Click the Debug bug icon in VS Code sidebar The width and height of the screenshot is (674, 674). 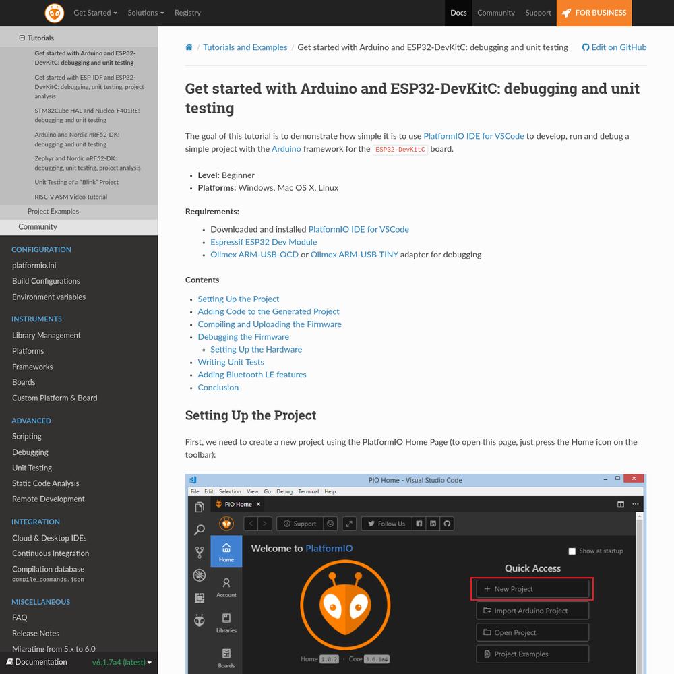(x=199, y=575)
